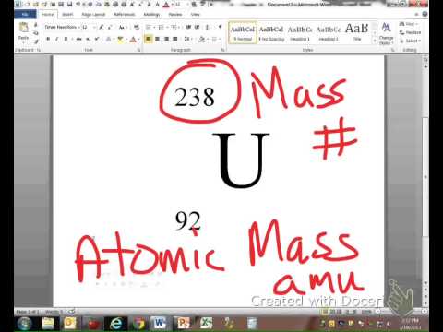Click the Format Painter brush icon
Image resolution: width=443 pixels, height=332 pixels.
coord(36,41)
